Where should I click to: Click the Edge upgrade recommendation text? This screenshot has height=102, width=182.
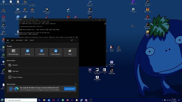(x=40, y=89)
